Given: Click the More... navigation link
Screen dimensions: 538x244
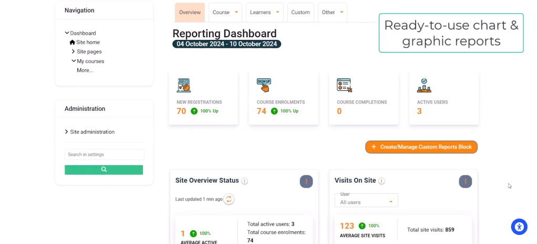Looking at the screenshot, I should pos(85,70).
